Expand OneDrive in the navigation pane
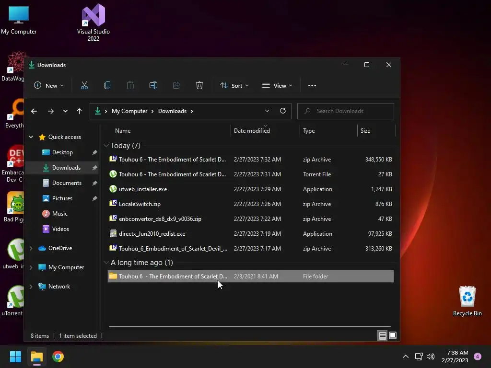 click(x=31, y=248)
